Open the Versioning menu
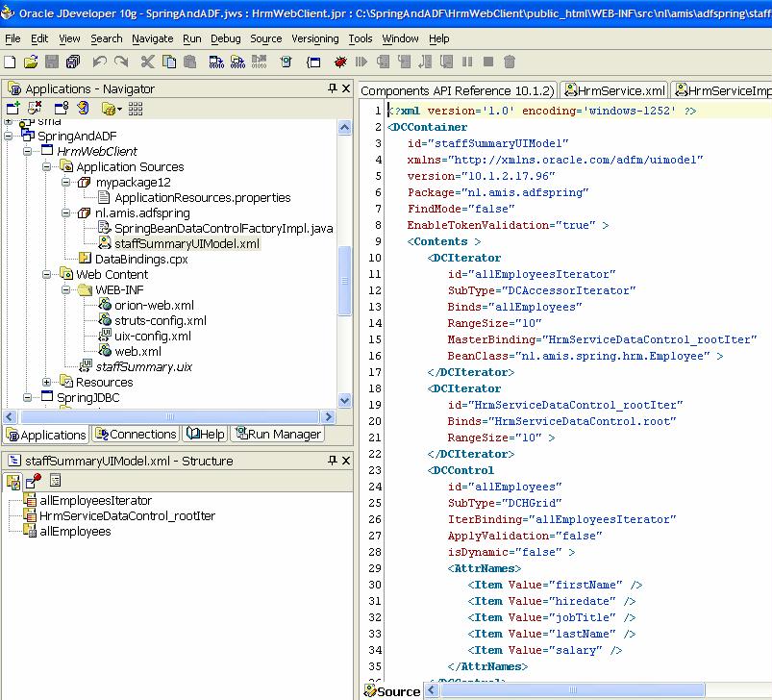This screenshot has height=700, width=772. (314, 38)
